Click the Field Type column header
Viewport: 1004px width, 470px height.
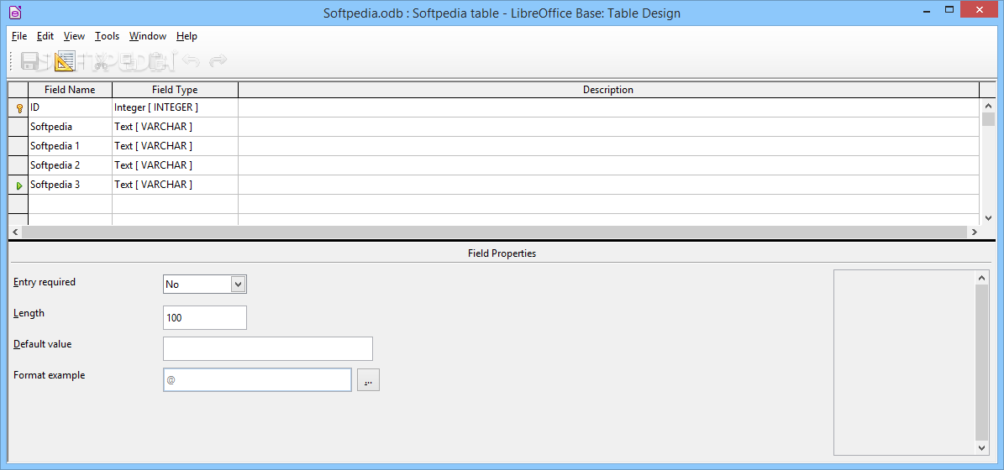tap(175, 90)
